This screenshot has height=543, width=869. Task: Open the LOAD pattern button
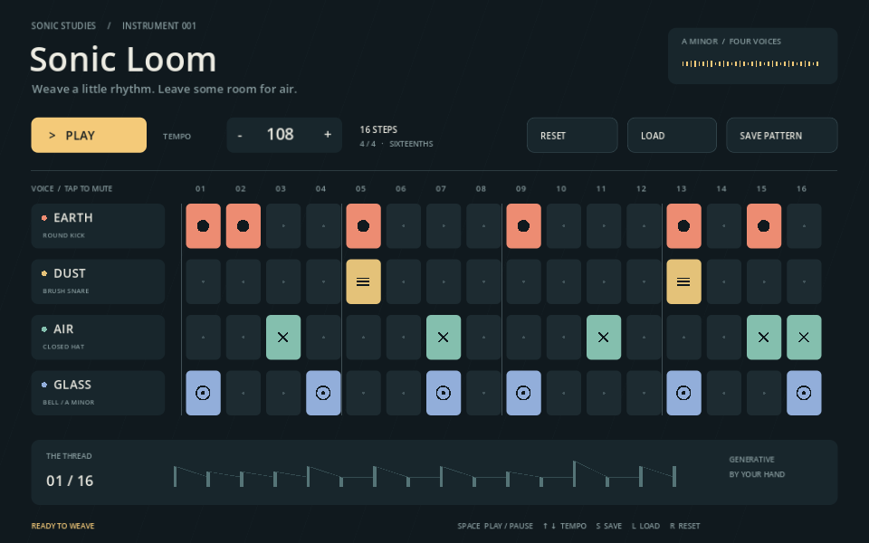[x=672, y=135]
